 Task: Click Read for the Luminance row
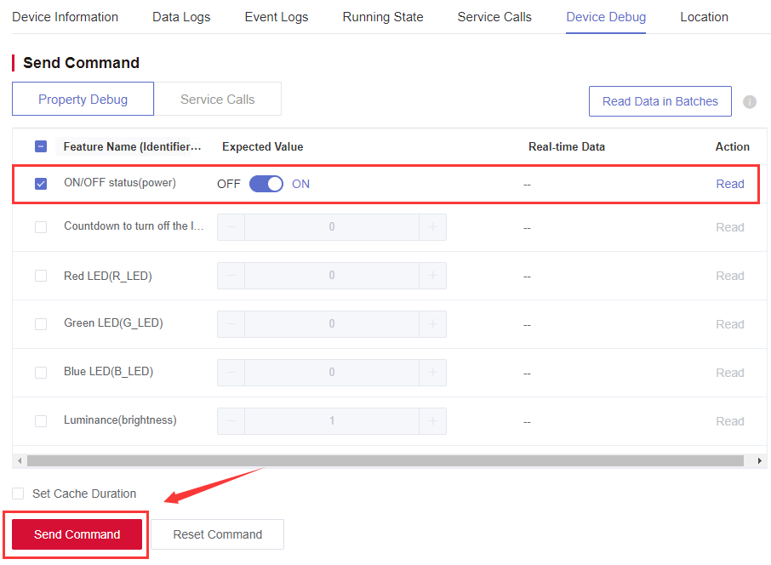(x=729, y=421)
